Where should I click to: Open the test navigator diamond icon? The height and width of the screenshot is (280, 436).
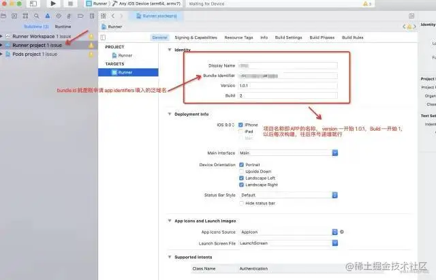click(59, 16)
